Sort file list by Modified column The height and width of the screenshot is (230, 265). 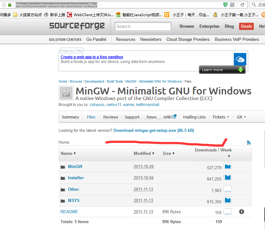pos(144,153)
